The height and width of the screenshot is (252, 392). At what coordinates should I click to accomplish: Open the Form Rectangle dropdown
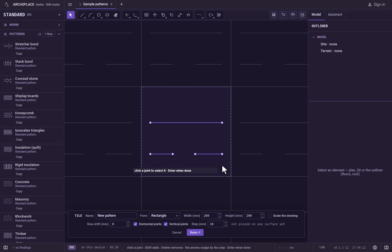[x=165, y=216]
